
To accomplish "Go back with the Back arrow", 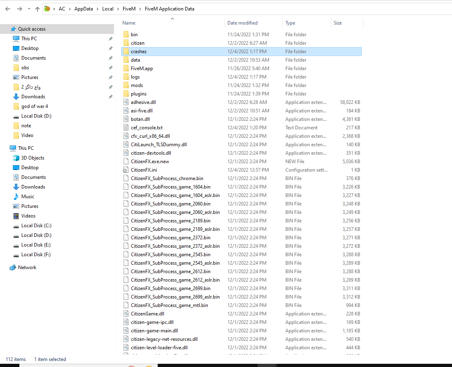I will (8, 9).
